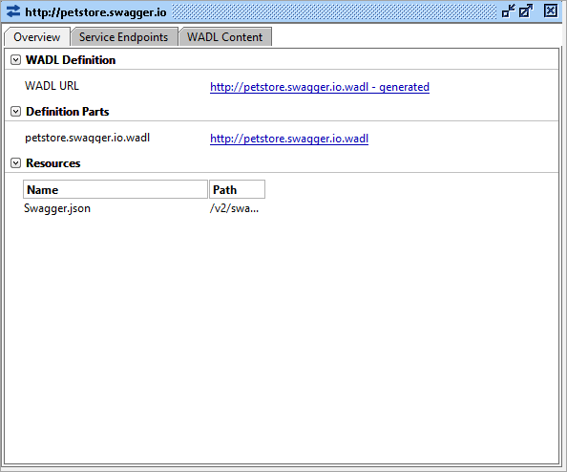Select the Swagger.json resource row
The image size is (567, 472).
(144, 208)
